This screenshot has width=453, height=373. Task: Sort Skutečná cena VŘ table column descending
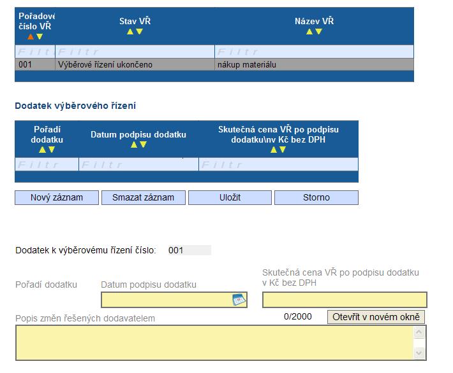[283, 150]
